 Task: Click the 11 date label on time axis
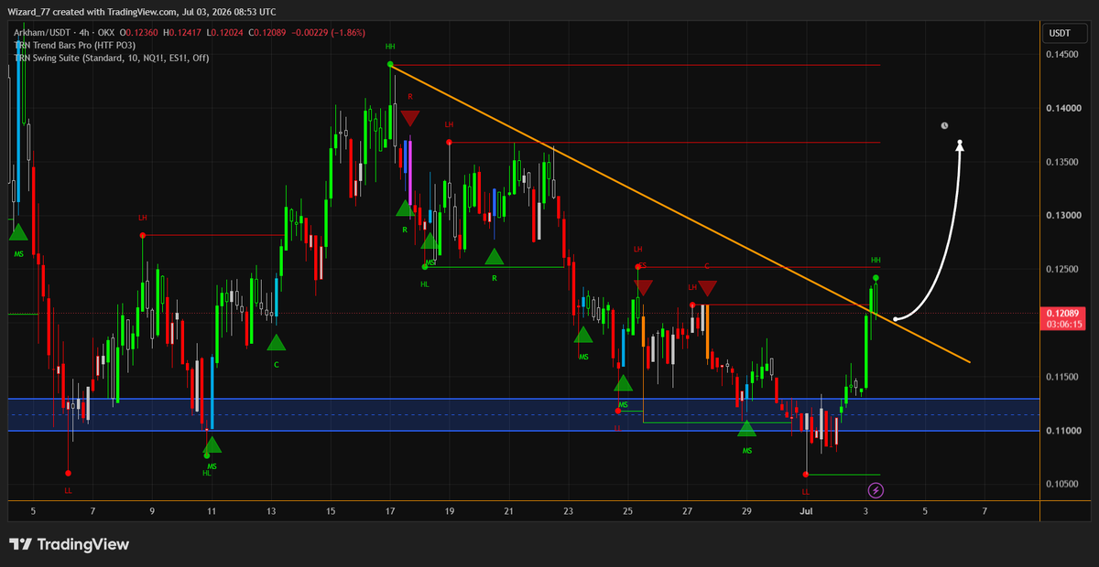pos(212,510)
